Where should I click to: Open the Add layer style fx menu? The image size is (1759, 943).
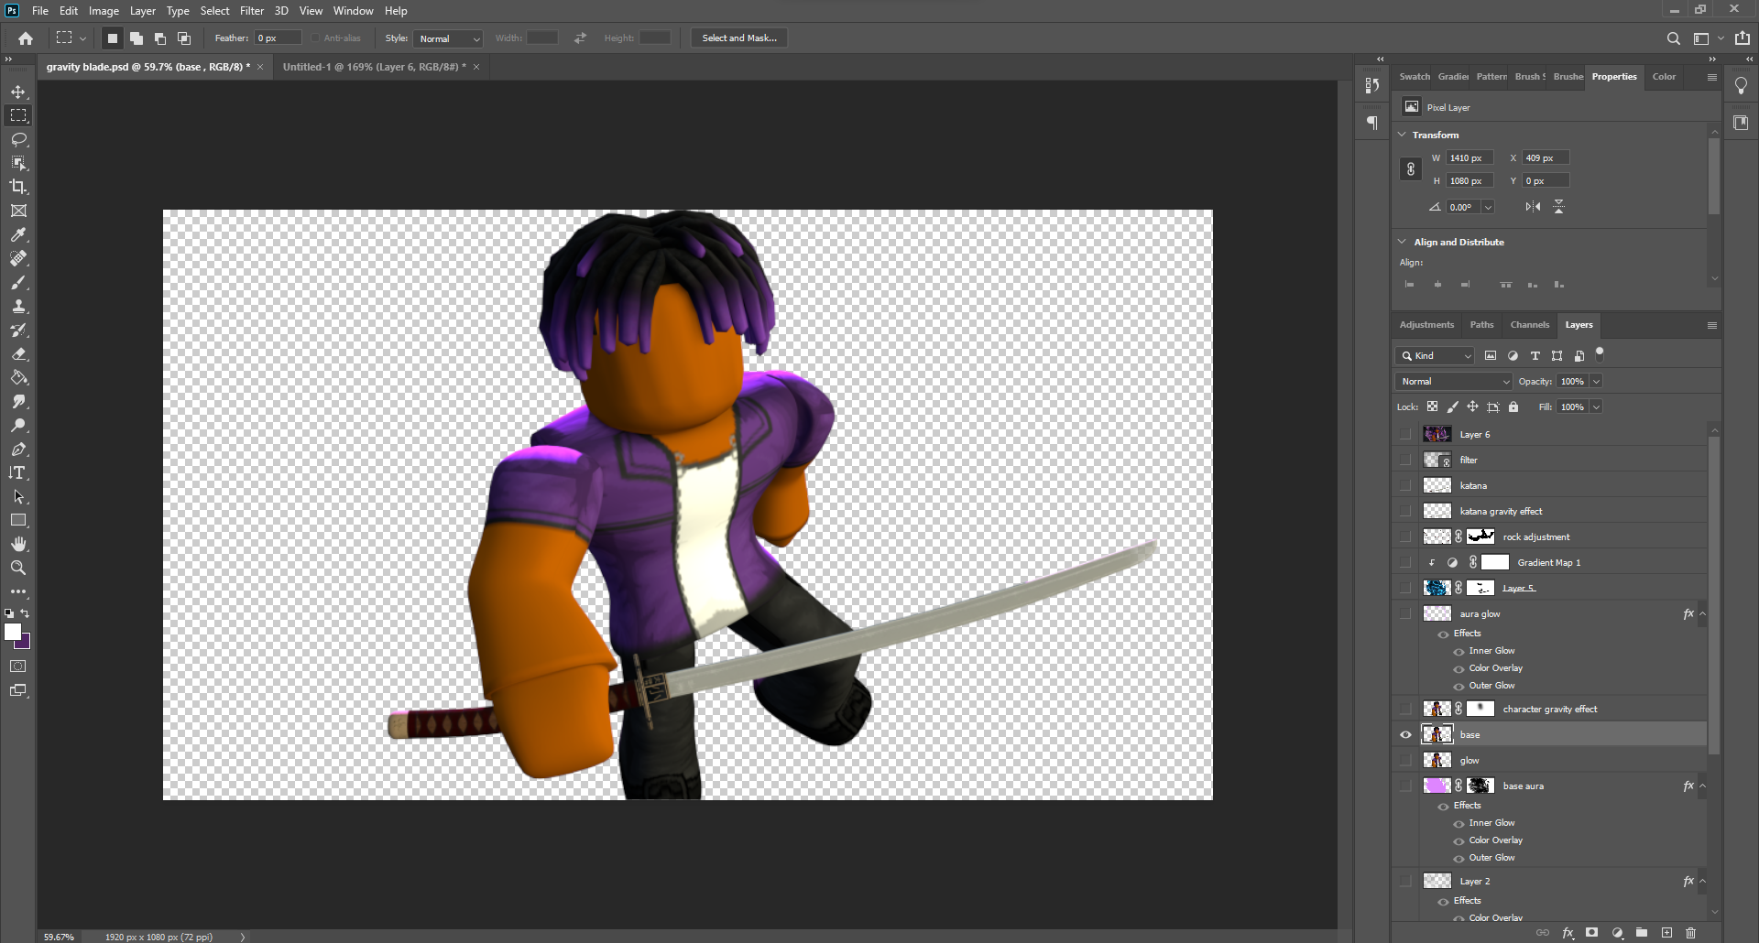(1568, 932)
